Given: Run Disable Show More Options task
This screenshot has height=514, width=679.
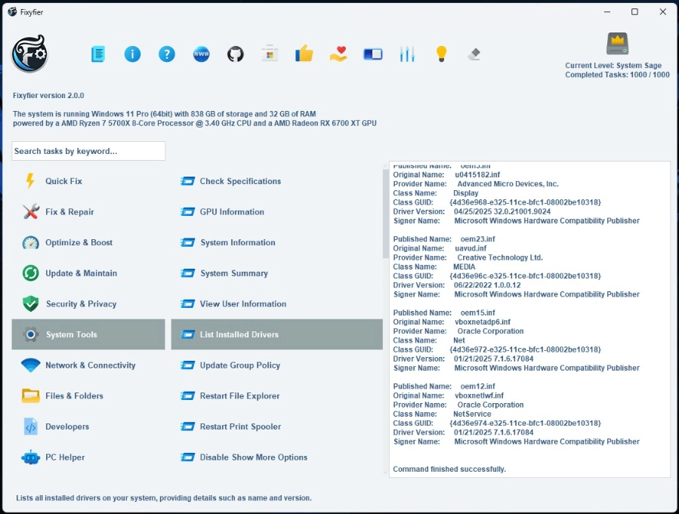Looking at the screenshot, I should click(x=276, y=457).
